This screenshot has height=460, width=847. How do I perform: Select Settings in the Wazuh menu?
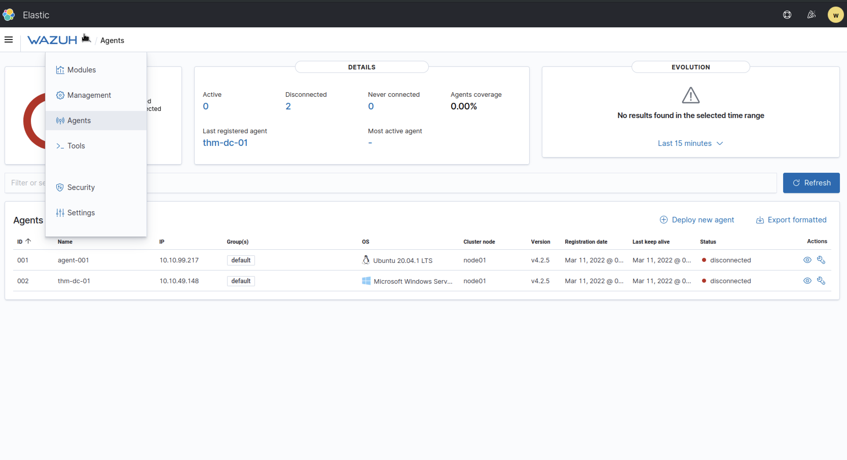pyautogui.click(x=96, y=213)
